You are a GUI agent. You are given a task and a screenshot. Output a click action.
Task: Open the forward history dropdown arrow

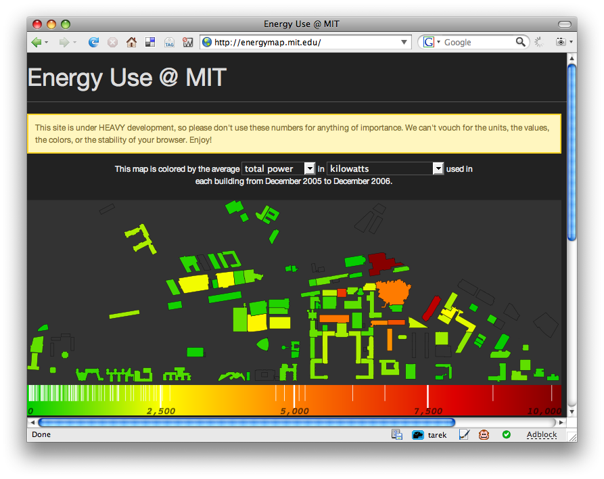coord(74,42)
